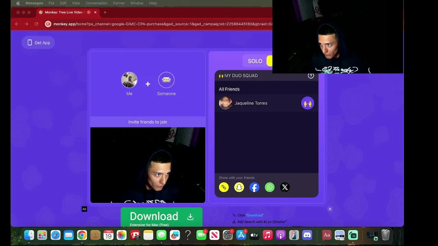Viewport: 438px width, 246px height.
Task: Share via the Snapchat icon
Action: [239, 187]
